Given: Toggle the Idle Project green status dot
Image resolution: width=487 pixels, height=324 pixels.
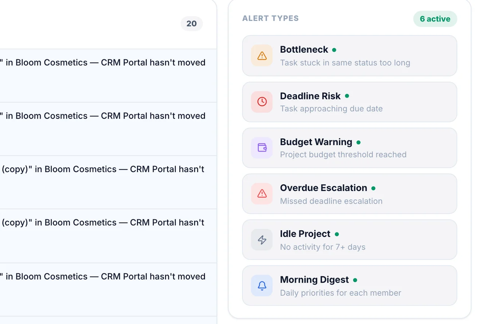Looking at the screenshot, I should click(x=337, y=234).
